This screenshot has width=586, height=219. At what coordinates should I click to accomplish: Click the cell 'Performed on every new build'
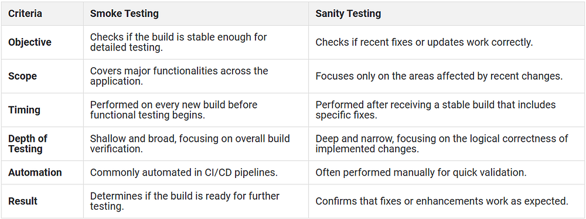click(x=196, y=110)
